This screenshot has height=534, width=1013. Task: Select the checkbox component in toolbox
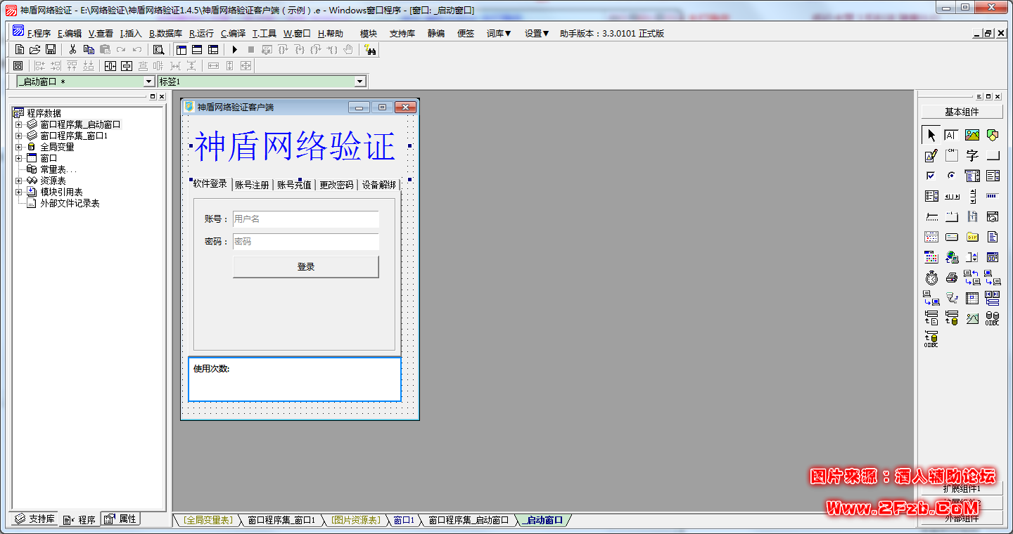click(x=931, y=176)
